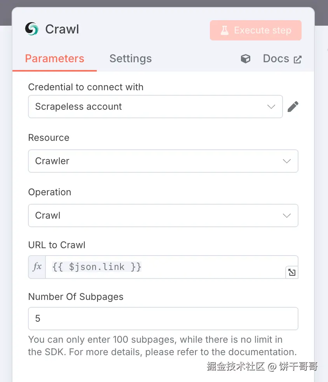Open the Crawler resource selector

pos(155,161)
